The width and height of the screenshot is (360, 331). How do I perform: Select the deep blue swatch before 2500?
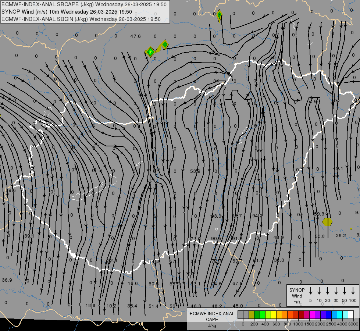[328, 314]
